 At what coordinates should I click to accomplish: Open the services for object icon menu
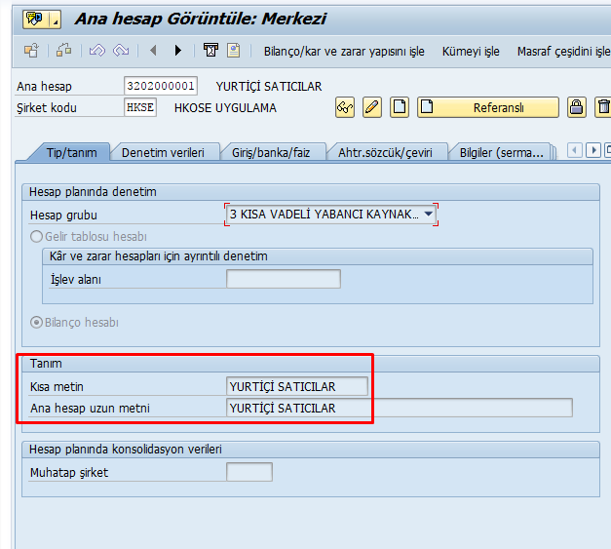(35, 19)
